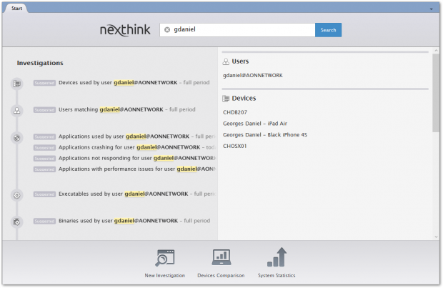Open the Devices Comparison tool
This screenshot has width=443, height=288.
point(221,262)
